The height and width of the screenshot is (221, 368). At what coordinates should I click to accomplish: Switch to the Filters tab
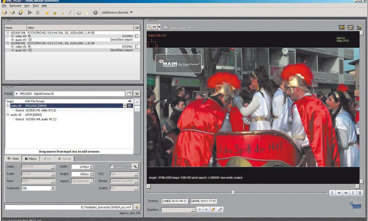pos(30,159)
